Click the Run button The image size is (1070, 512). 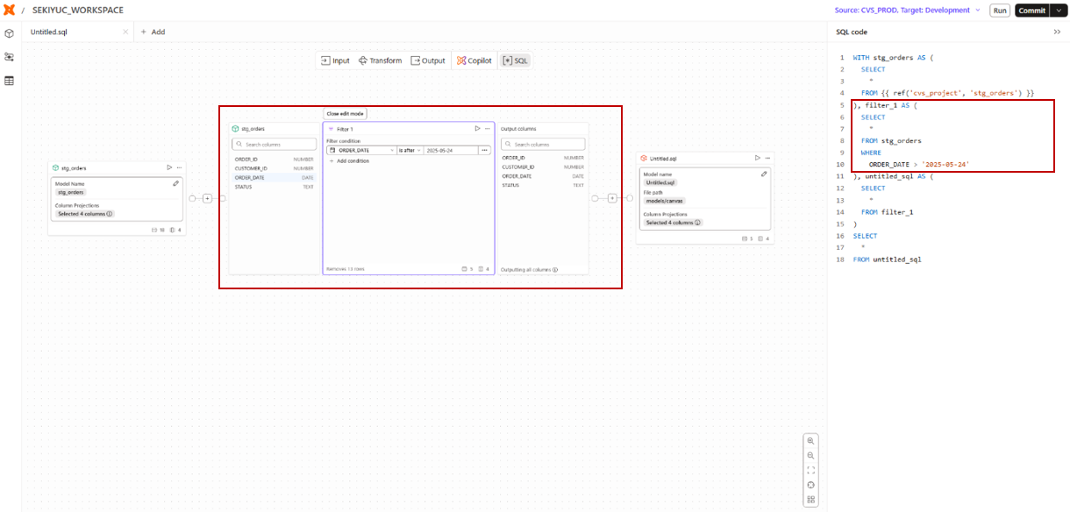1000,11
